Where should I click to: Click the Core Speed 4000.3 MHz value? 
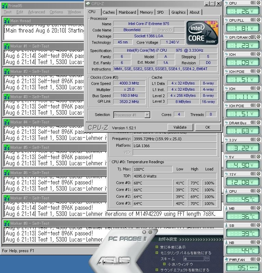[x=129, y=83]
